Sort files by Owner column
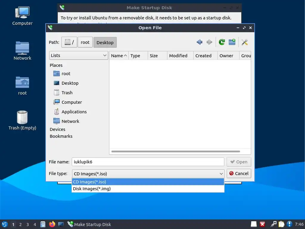Viewport: 305px width, 229px height. point(228,56)
